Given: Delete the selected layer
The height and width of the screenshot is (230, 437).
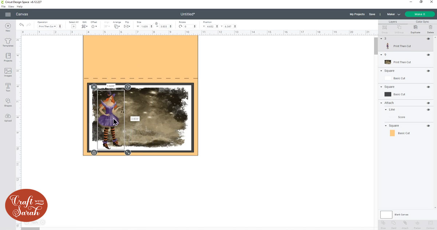Looking at the screenshot, I should [430, 29].
